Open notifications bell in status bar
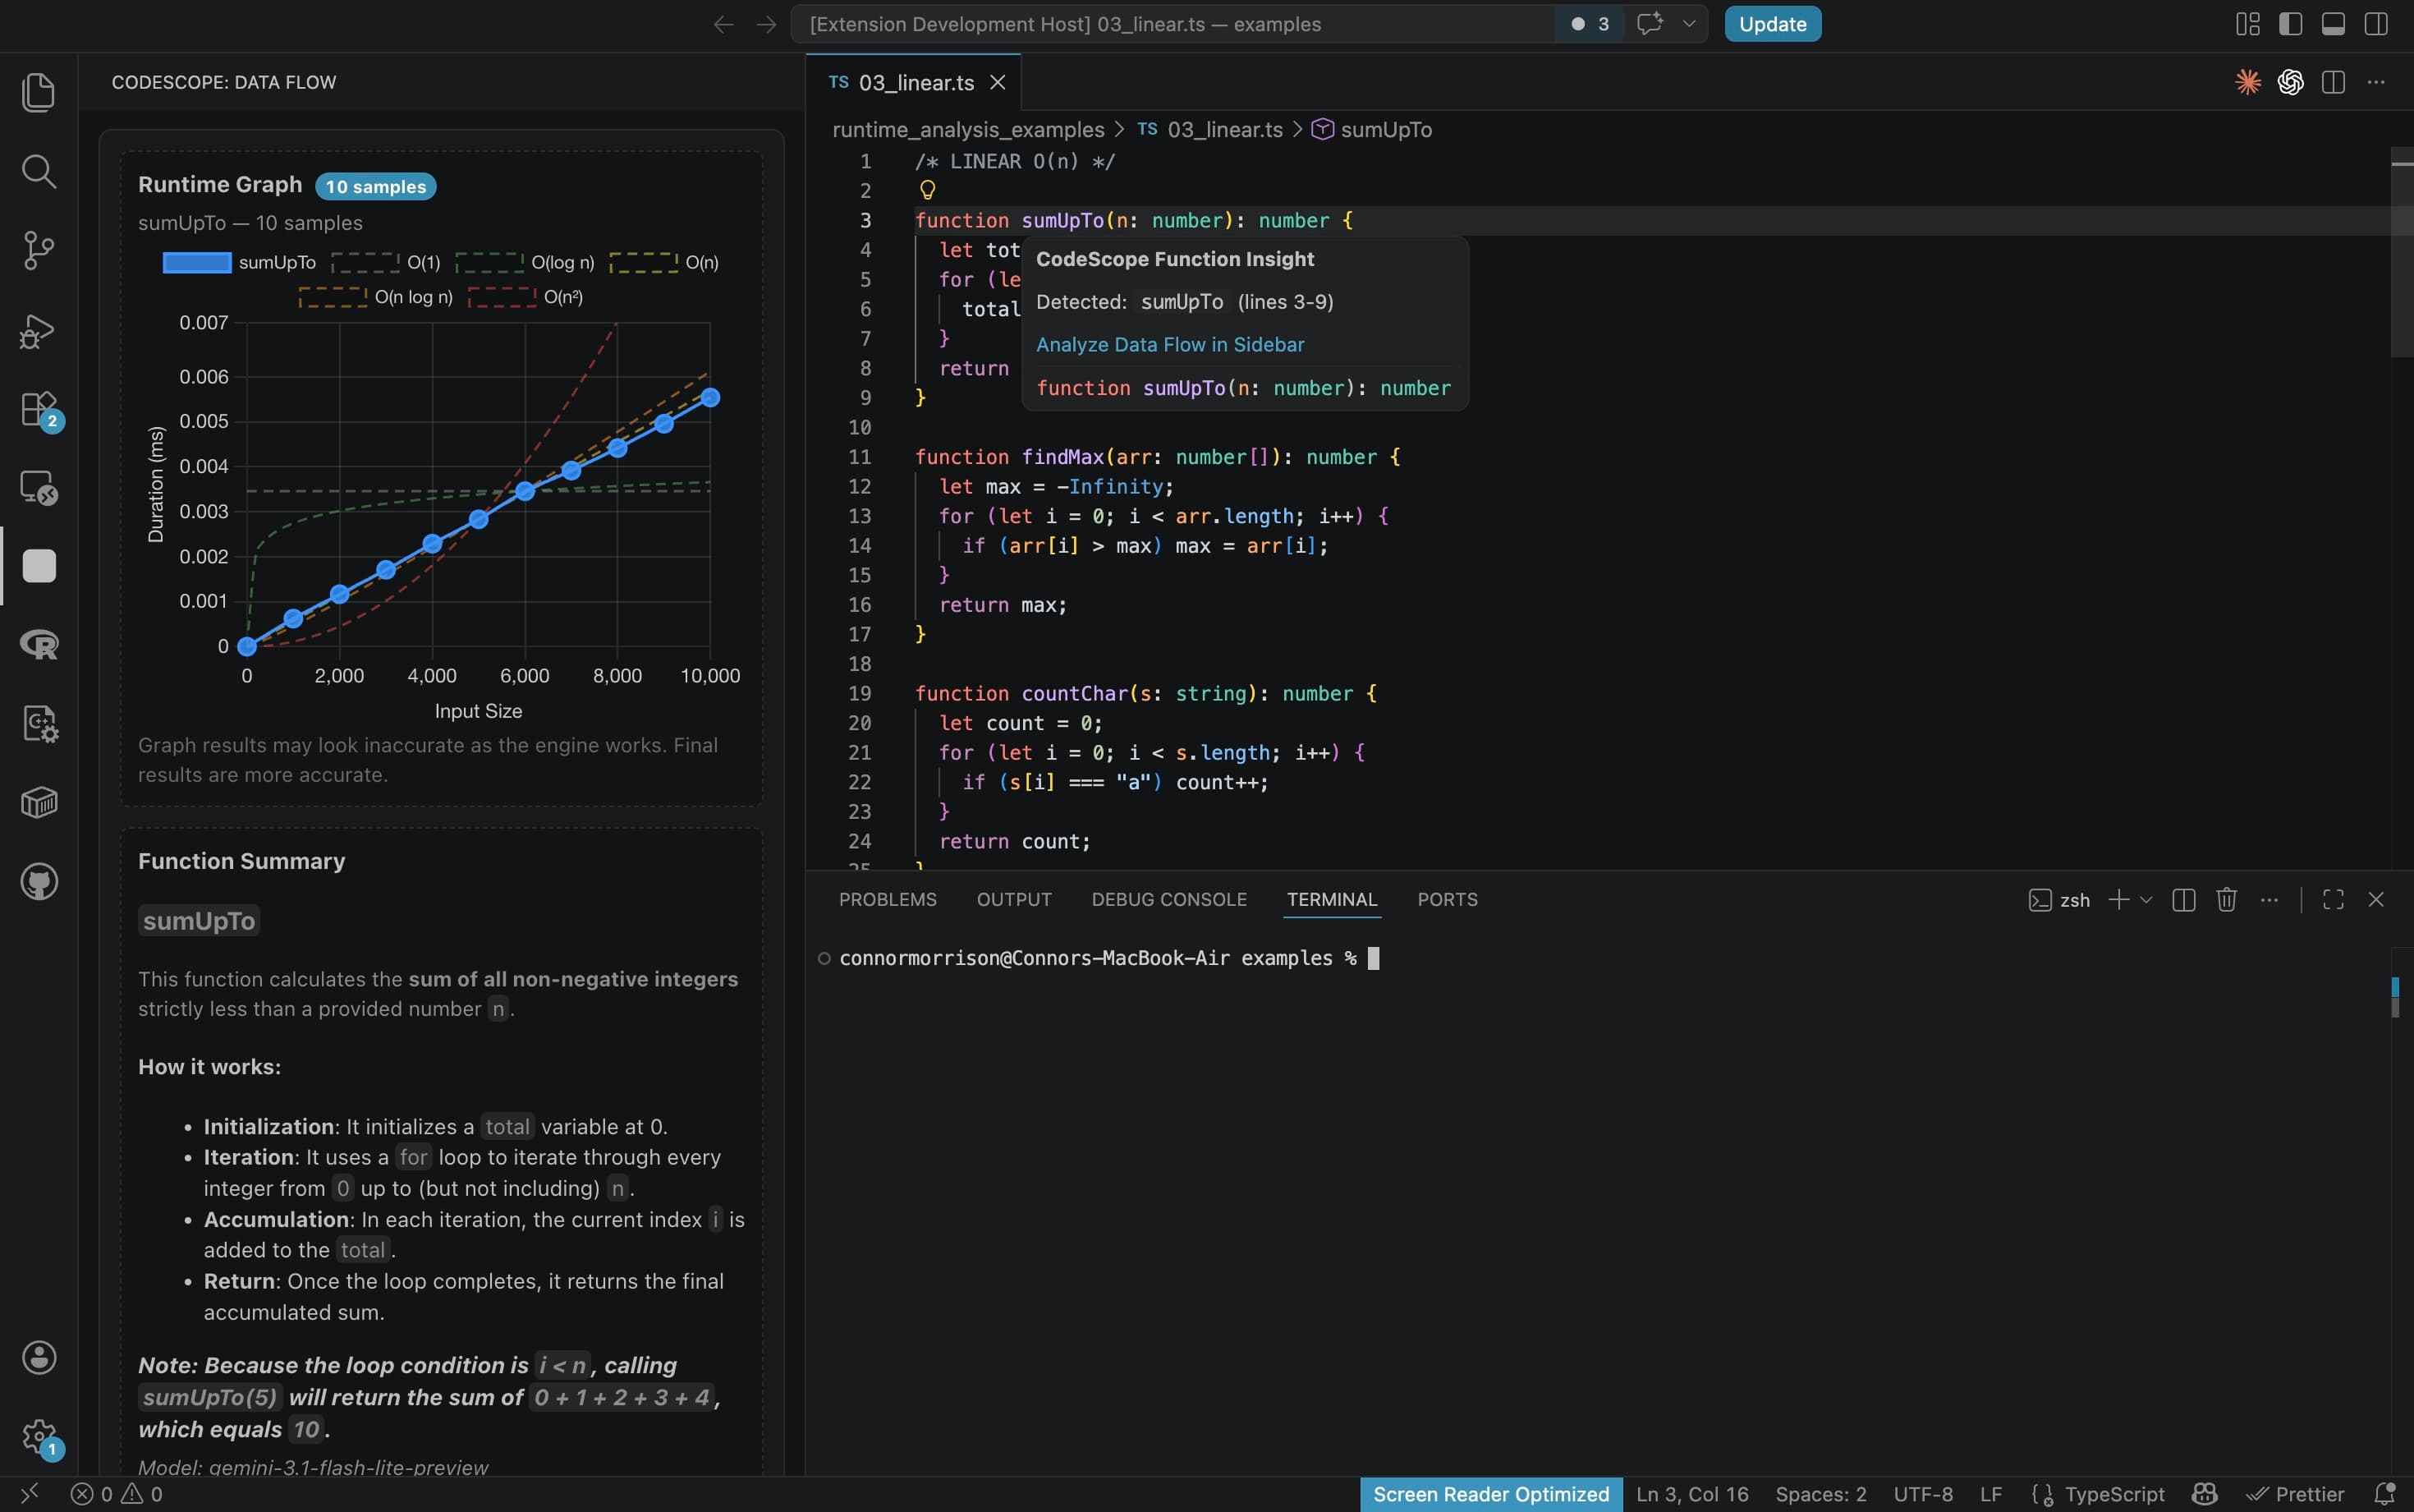 pyautogui.click(x=2385, y=1494)
